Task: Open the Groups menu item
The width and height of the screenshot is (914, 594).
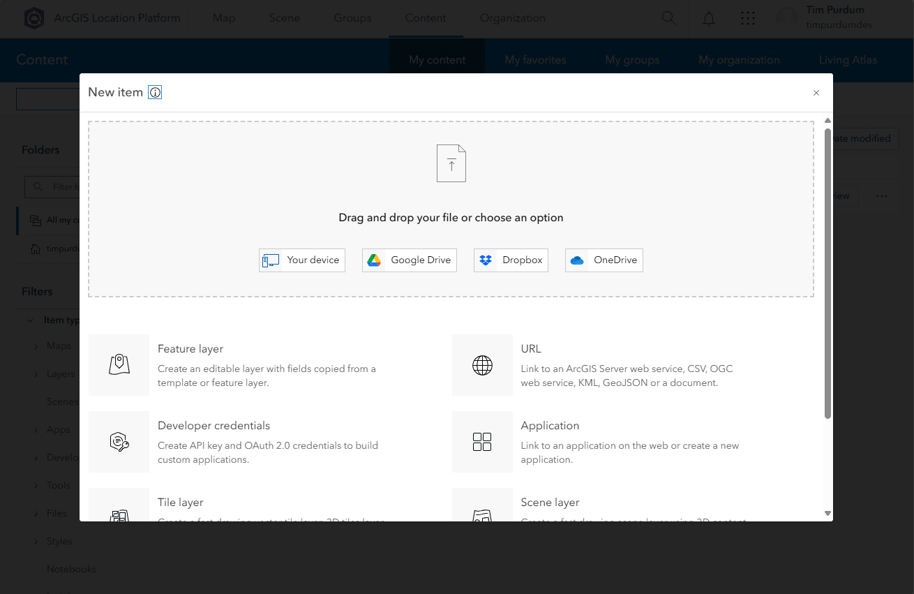Action: point(353,18)
